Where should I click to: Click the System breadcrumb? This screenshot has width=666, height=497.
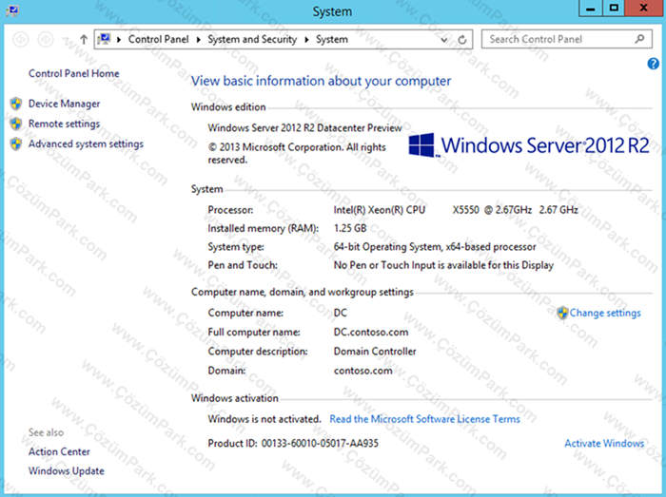(332, 40)
